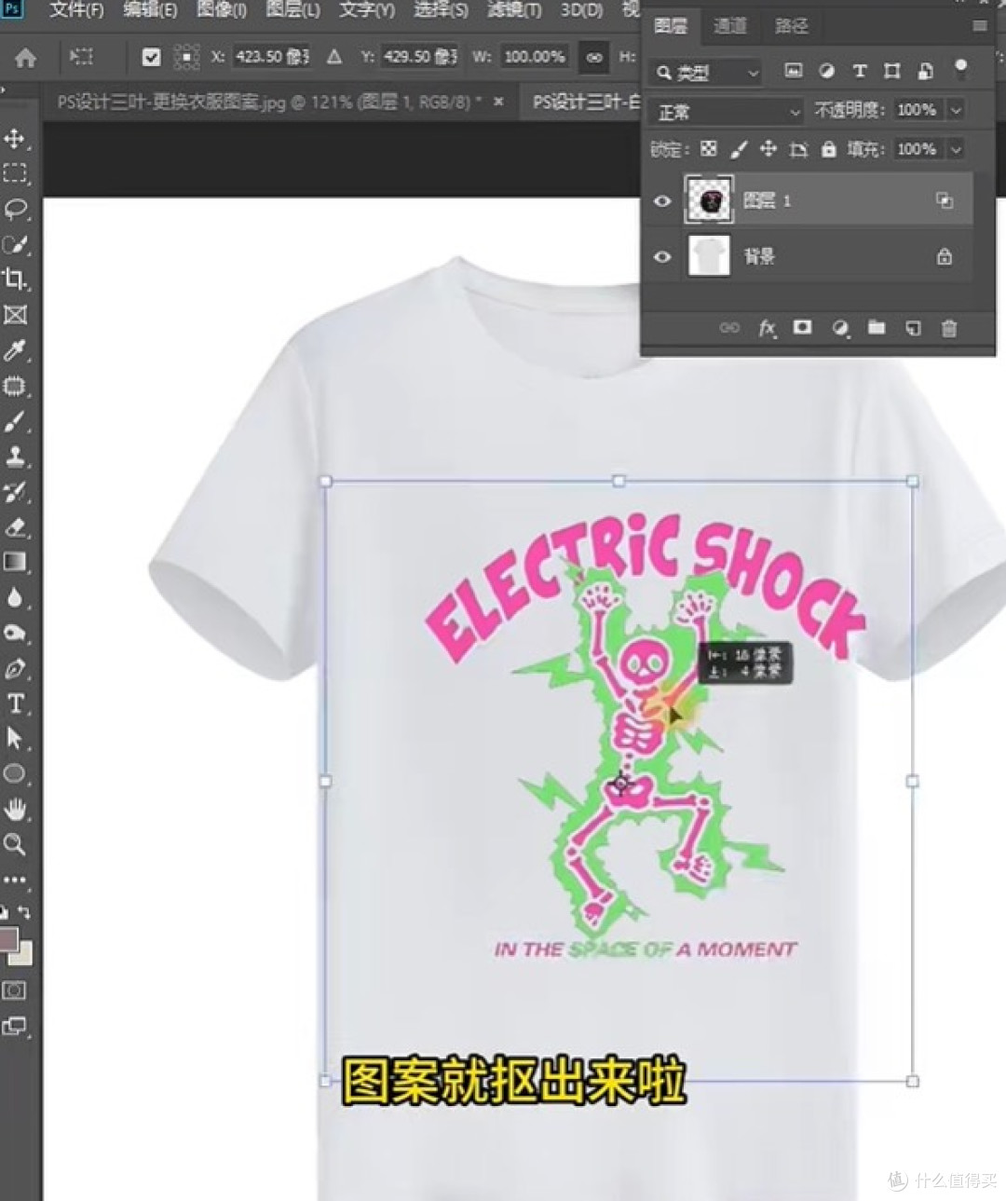Create a new layer group
The height and width of the screenshot is (1201, 1006).
click(x=877, y=328)
